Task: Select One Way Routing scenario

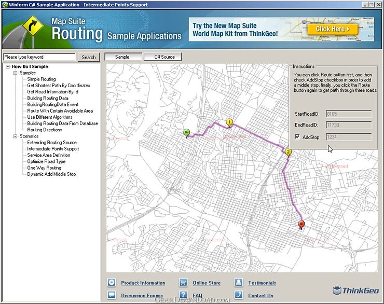Action: [44, 168]
